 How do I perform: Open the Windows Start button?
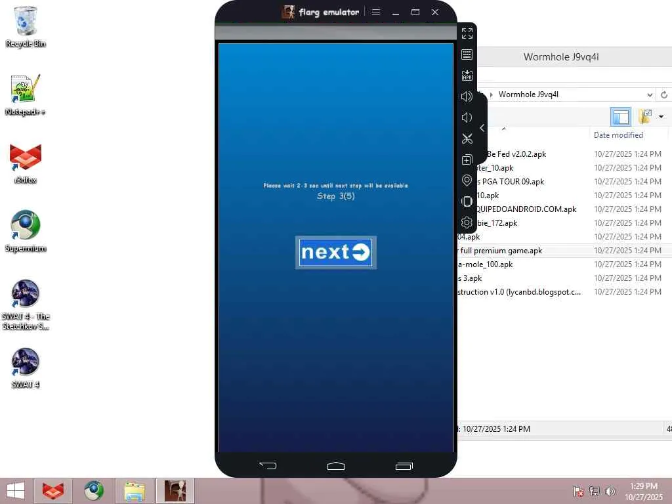pos(16,491)
